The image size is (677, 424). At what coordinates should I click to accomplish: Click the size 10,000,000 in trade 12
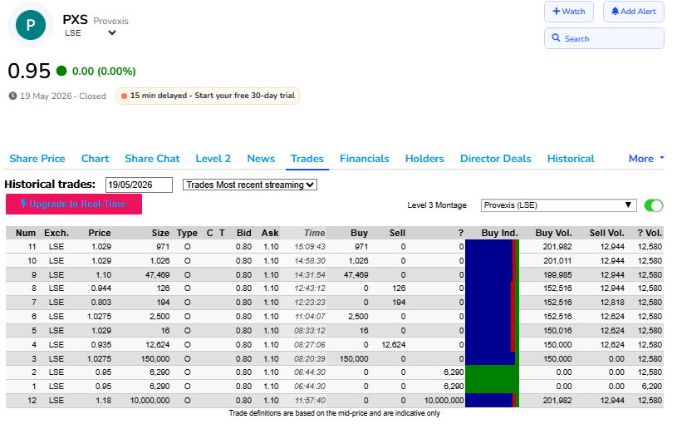point(150,401)
